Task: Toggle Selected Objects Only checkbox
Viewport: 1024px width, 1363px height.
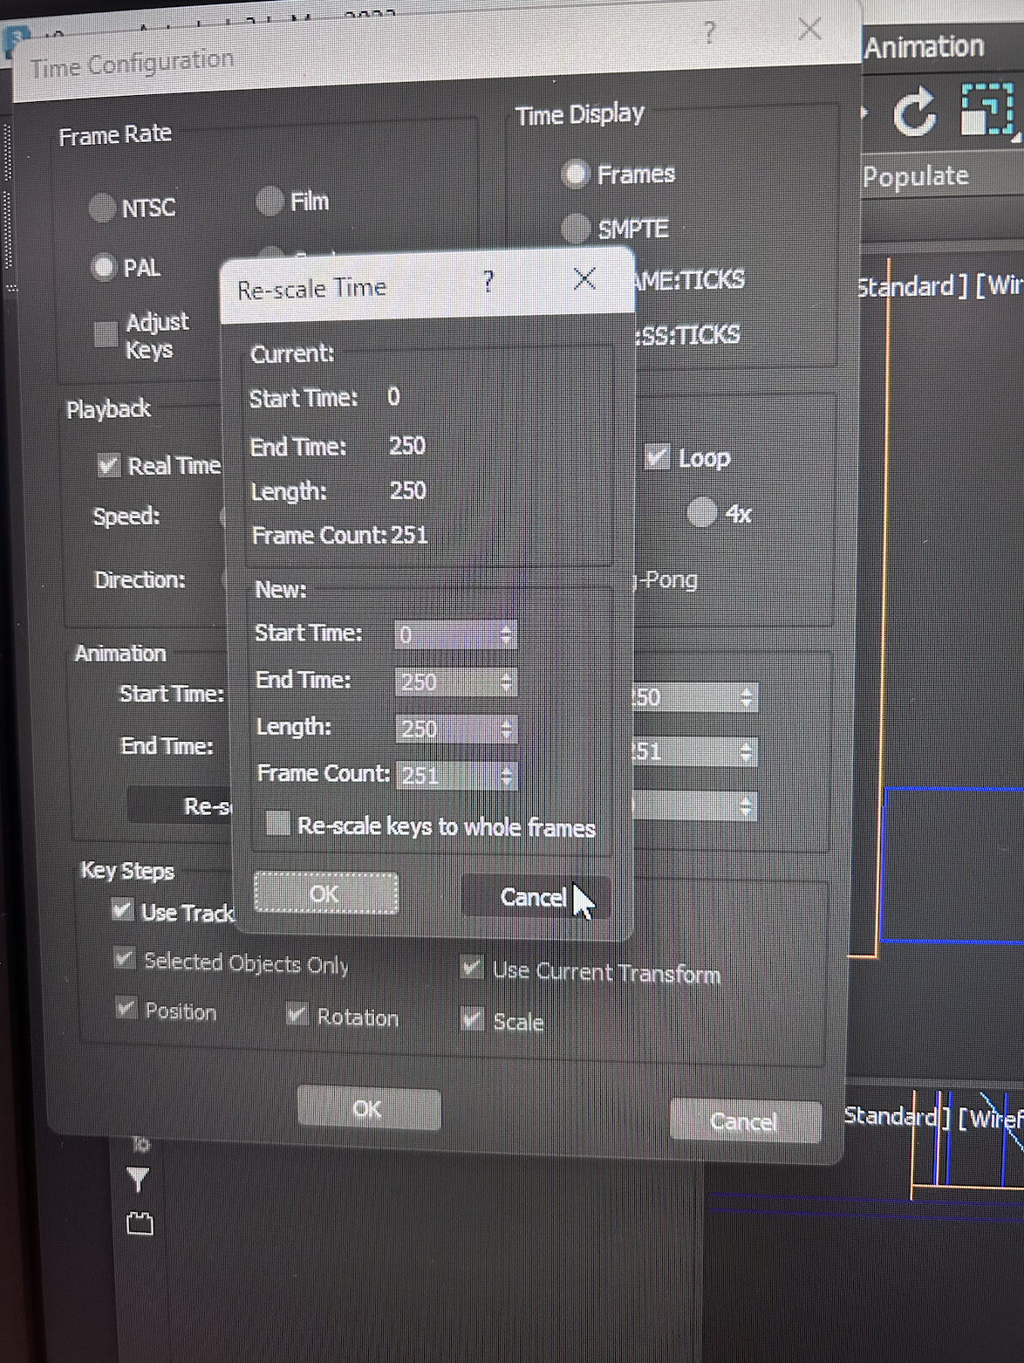Action: click(124, 960)
